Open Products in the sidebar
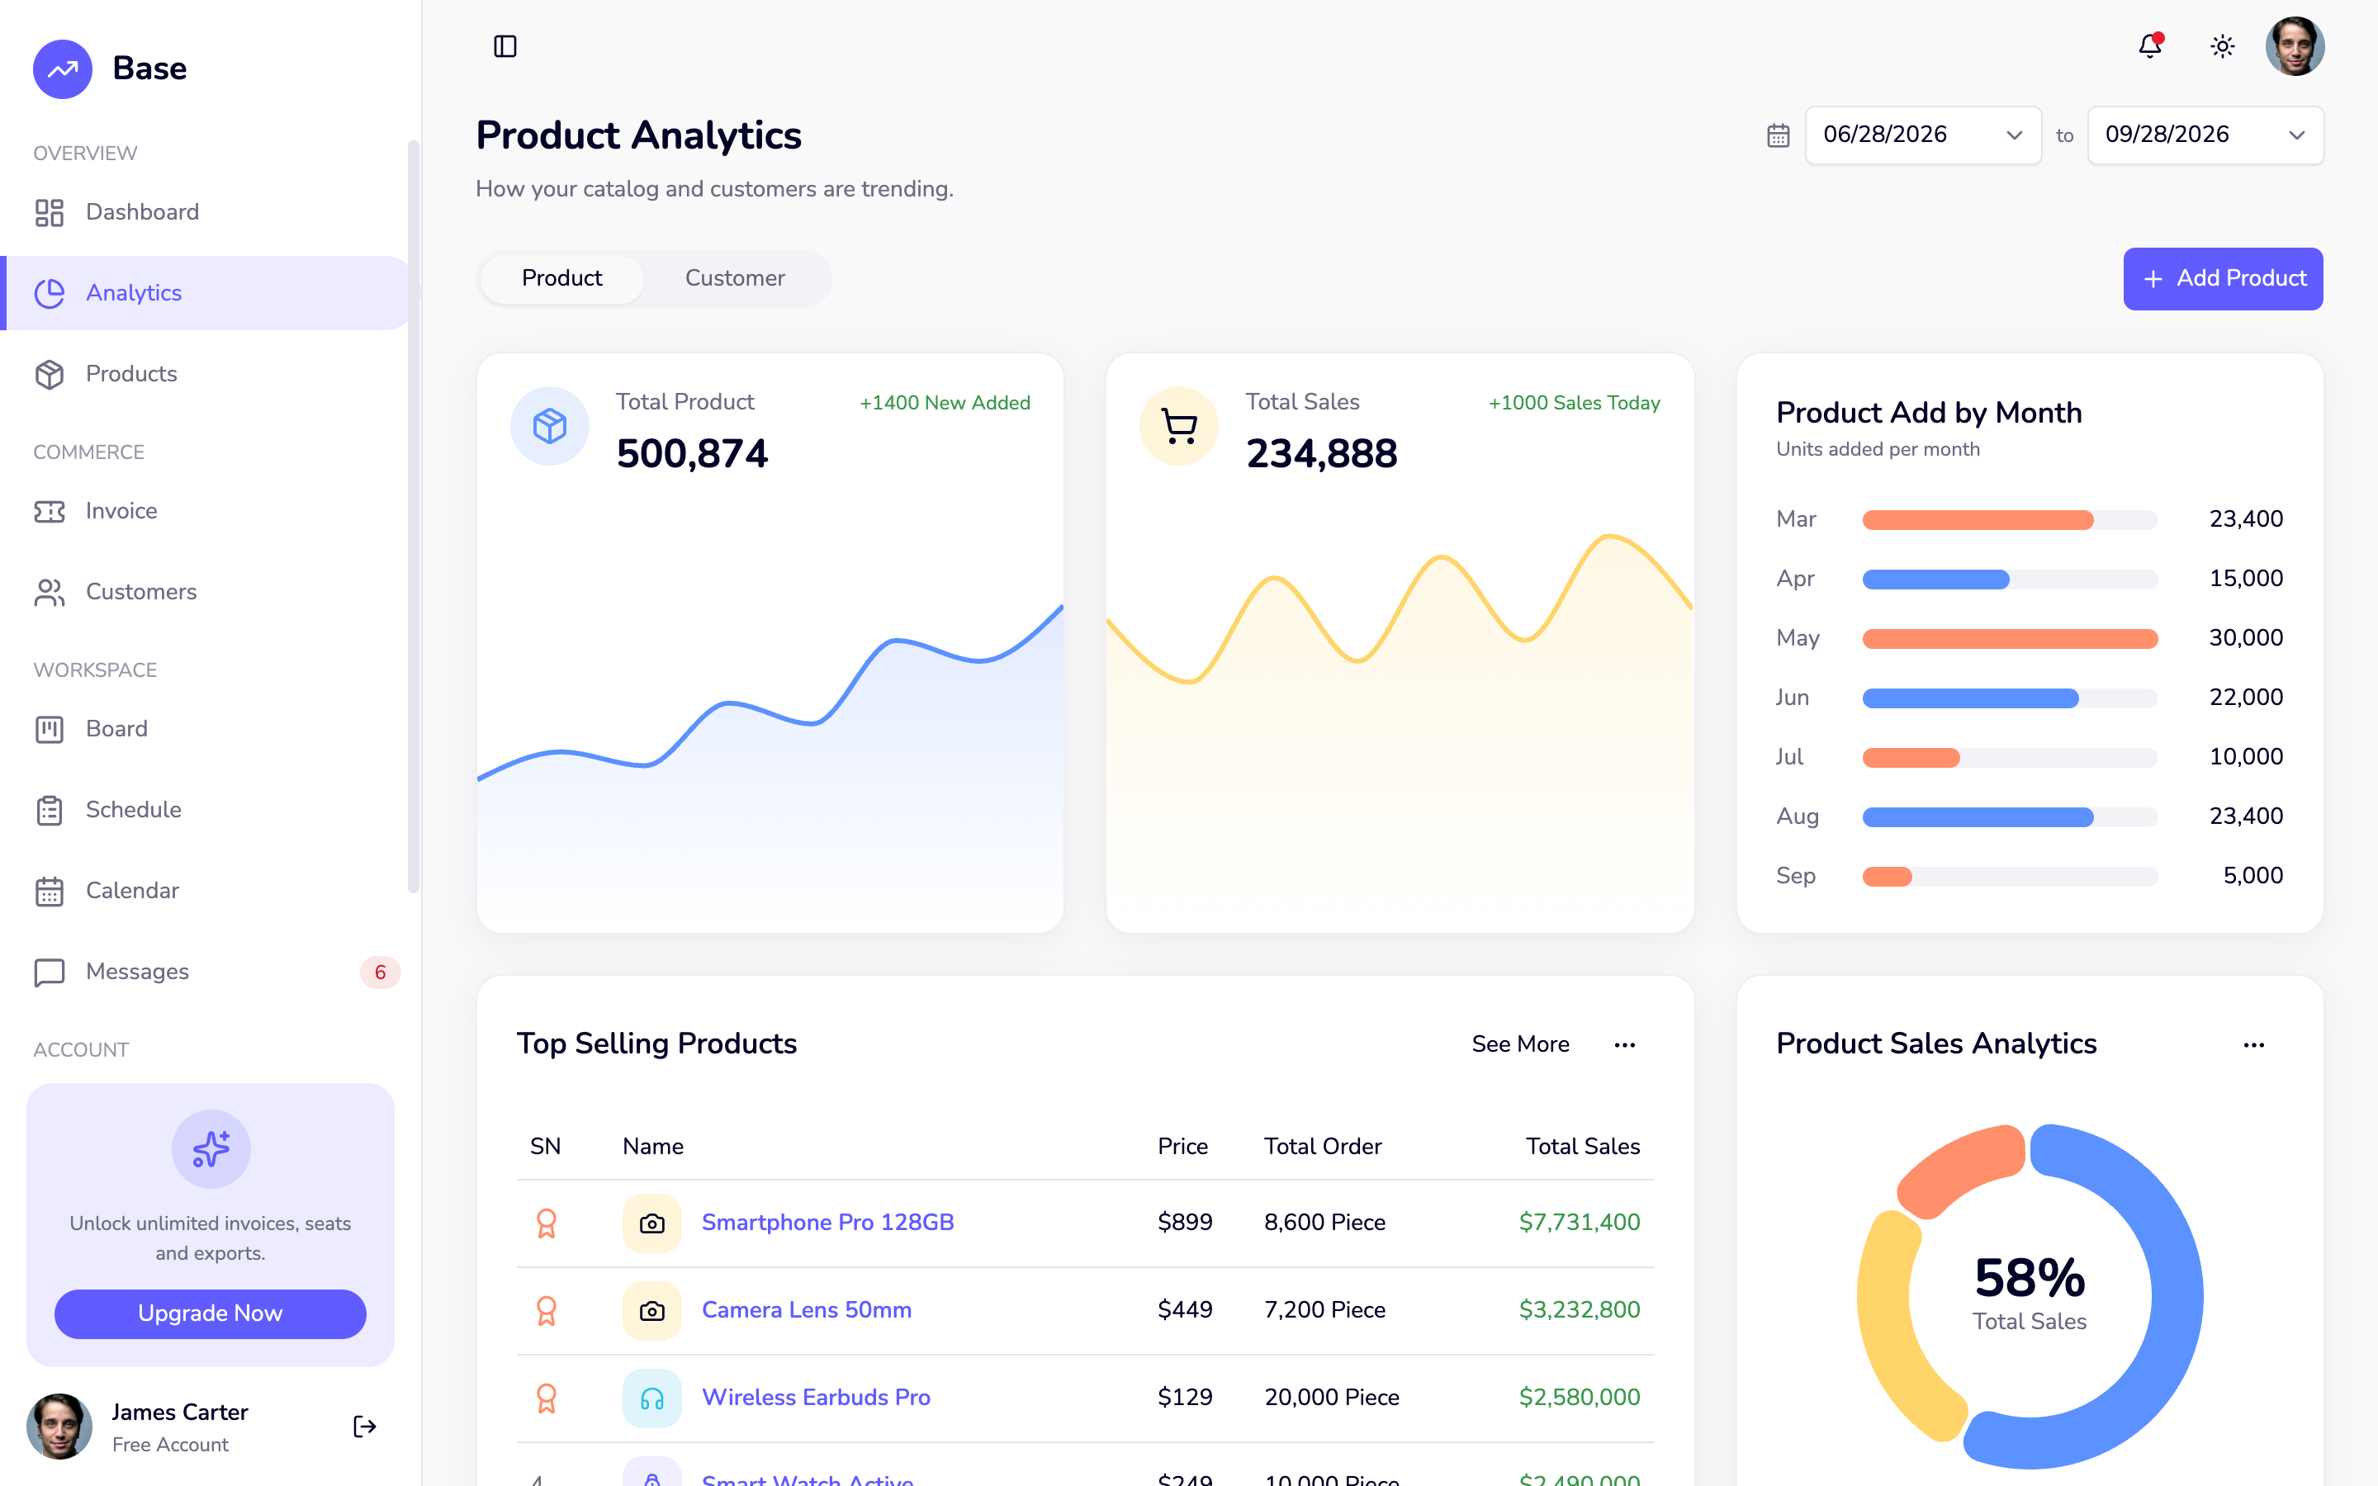Image resolution: width=2378 pixels, height=1486 pixels. tap(203, 375)
